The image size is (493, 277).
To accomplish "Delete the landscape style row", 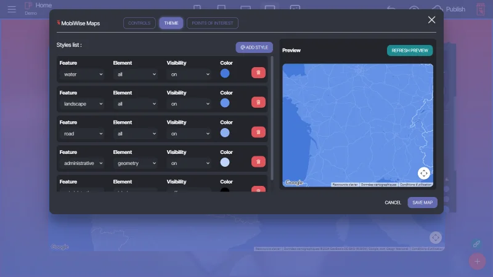I will click(x=258, y=102).
